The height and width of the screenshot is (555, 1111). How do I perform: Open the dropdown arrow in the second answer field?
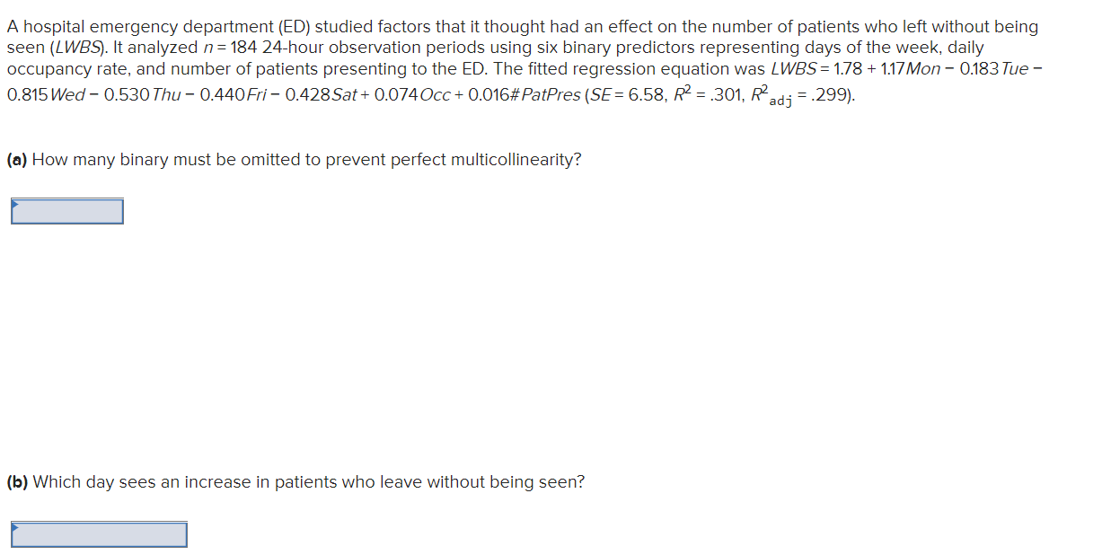14,526
